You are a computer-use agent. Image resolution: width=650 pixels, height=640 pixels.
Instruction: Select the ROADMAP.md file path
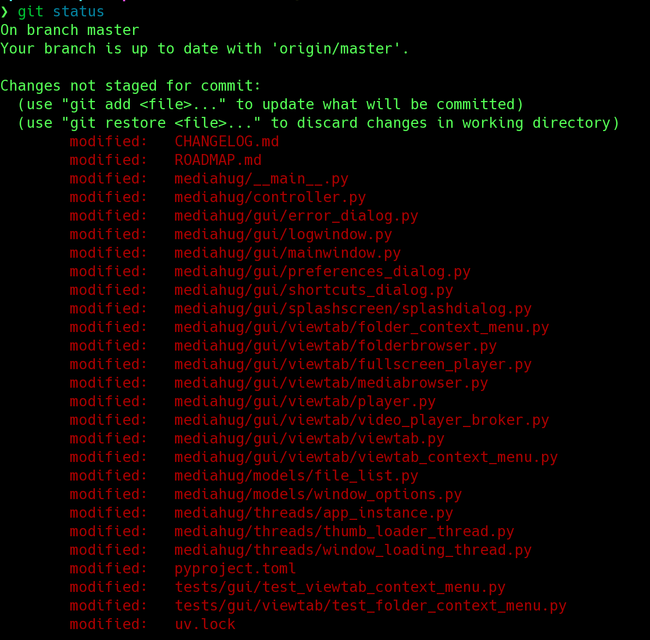click(x=218, y=160)
